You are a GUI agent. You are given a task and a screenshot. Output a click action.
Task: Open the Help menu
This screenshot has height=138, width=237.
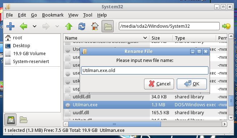[102, 15]
